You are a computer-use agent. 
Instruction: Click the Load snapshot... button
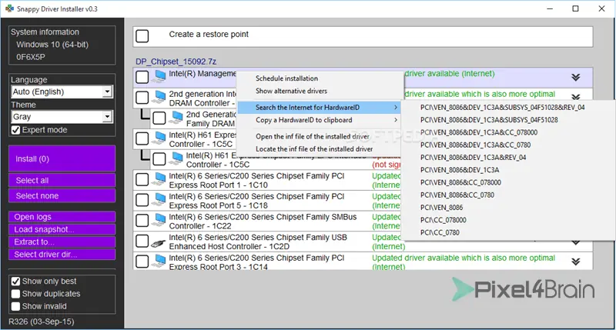click(x=62, y=229)
